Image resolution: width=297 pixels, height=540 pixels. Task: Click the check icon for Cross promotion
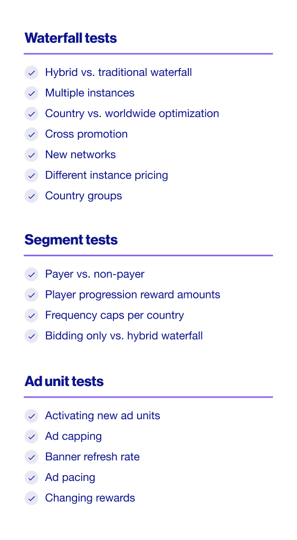click(31, 134)
